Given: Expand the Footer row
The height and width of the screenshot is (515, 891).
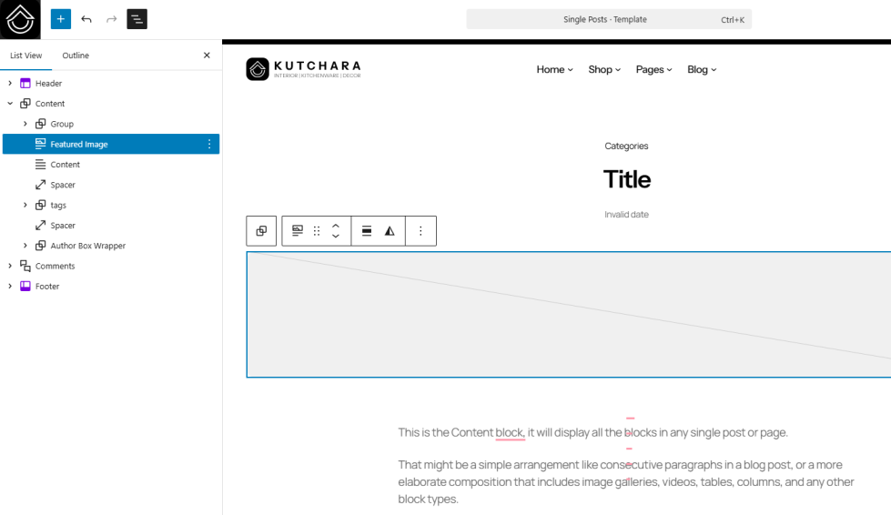Looking at the screenshot, I should 10,287.
